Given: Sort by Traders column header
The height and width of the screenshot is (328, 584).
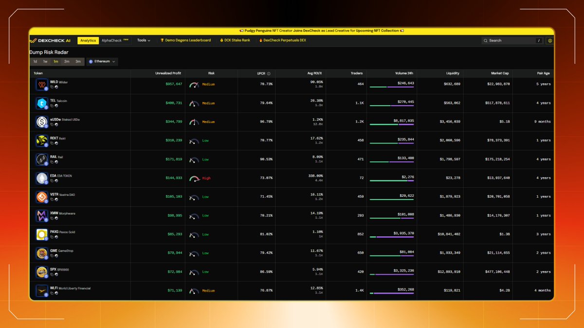Looking at the screenshot, I should [x=356, y=73].
